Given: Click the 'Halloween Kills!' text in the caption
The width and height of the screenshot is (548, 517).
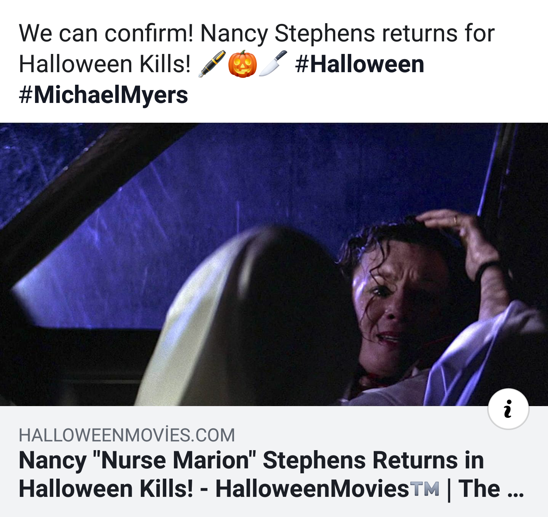Looking at the screenshot, I should [x=105, y=64].
